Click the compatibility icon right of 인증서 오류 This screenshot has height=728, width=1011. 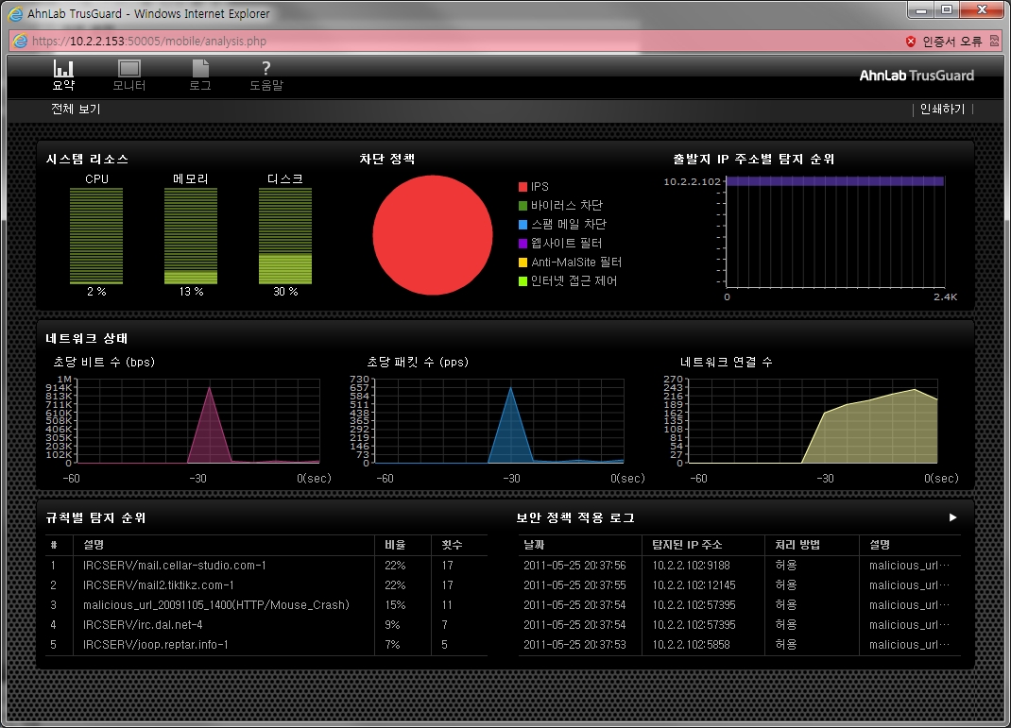[x=994, y=42]
